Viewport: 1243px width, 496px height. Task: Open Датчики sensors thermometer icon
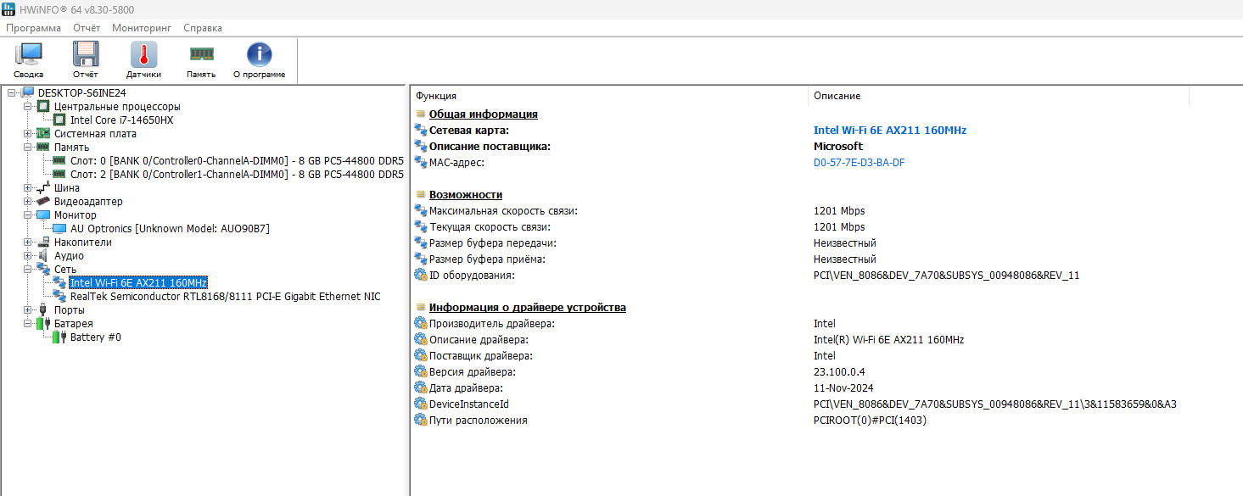pyautogui.click(x=143, y=60)
